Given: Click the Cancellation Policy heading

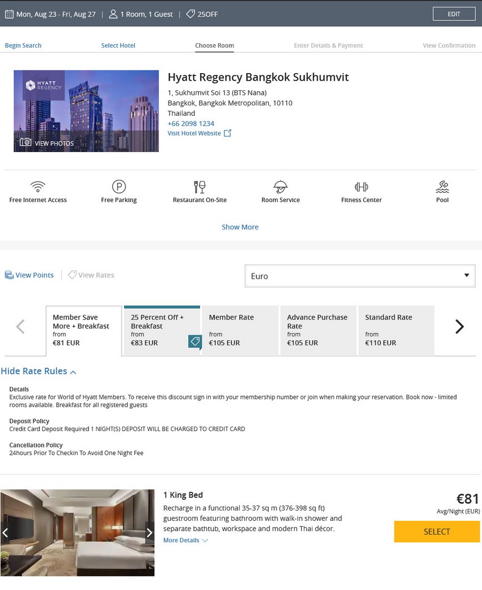Looking at the screenshot, I should (36, 445).
